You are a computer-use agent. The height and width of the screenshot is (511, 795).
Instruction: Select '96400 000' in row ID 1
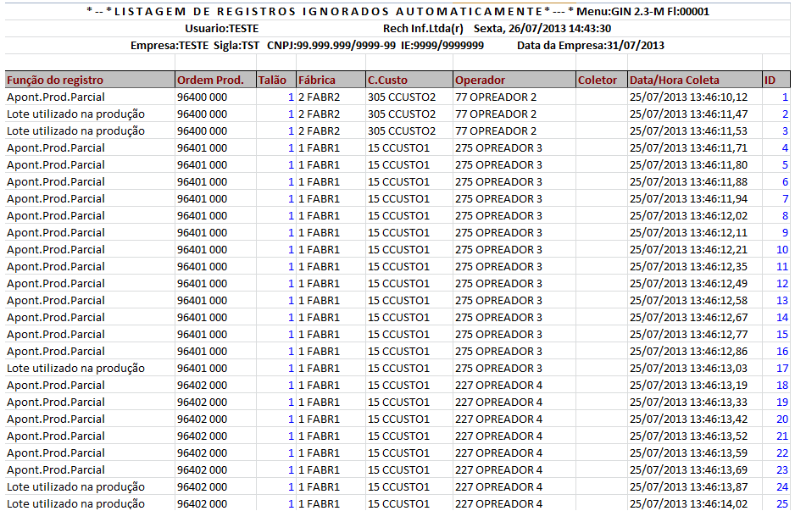pyautogui.click(x=202, y=97)
